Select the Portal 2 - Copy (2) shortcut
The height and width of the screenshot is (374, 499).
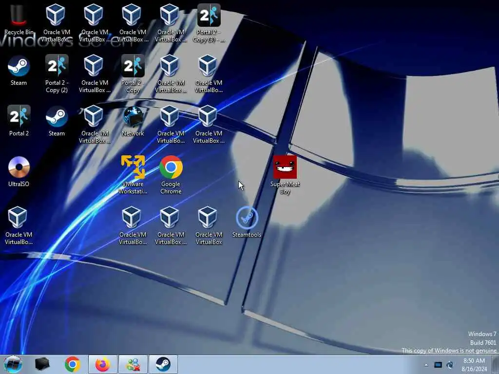click(x=57, y=74)
